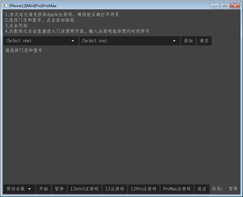The width and height of the screenshot is (243, 197).
Task: Close the iPhone12 window
Action: coord(235,6)
